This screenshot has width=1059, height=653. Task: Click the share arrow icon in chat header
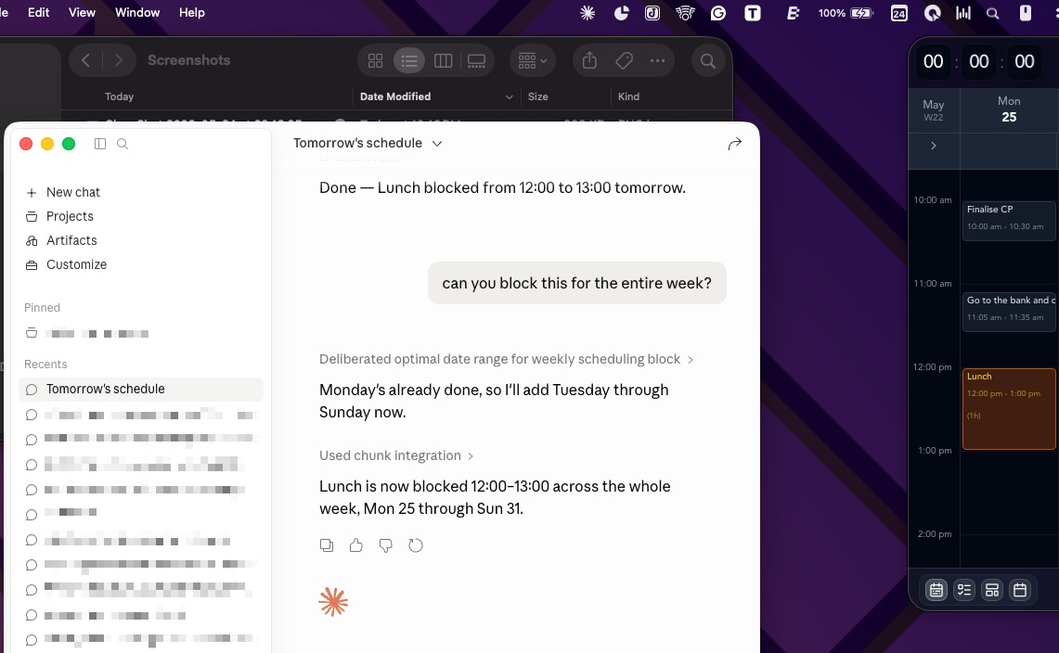pyautogui.click(x=735, y=143)
